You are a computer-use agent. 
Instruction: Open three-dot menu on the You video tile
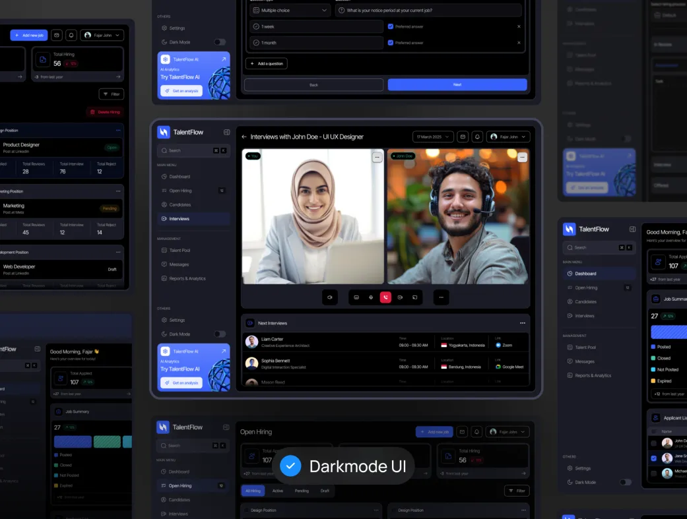(x=377, y=157)
